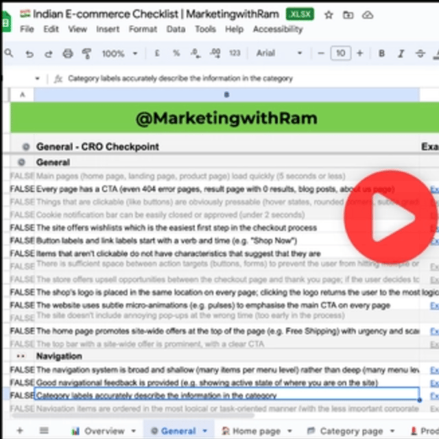Switch to the Overview sheet tab
Image resolution: width=439 pixels, height=439 pixels.
[x=104, y=431]
